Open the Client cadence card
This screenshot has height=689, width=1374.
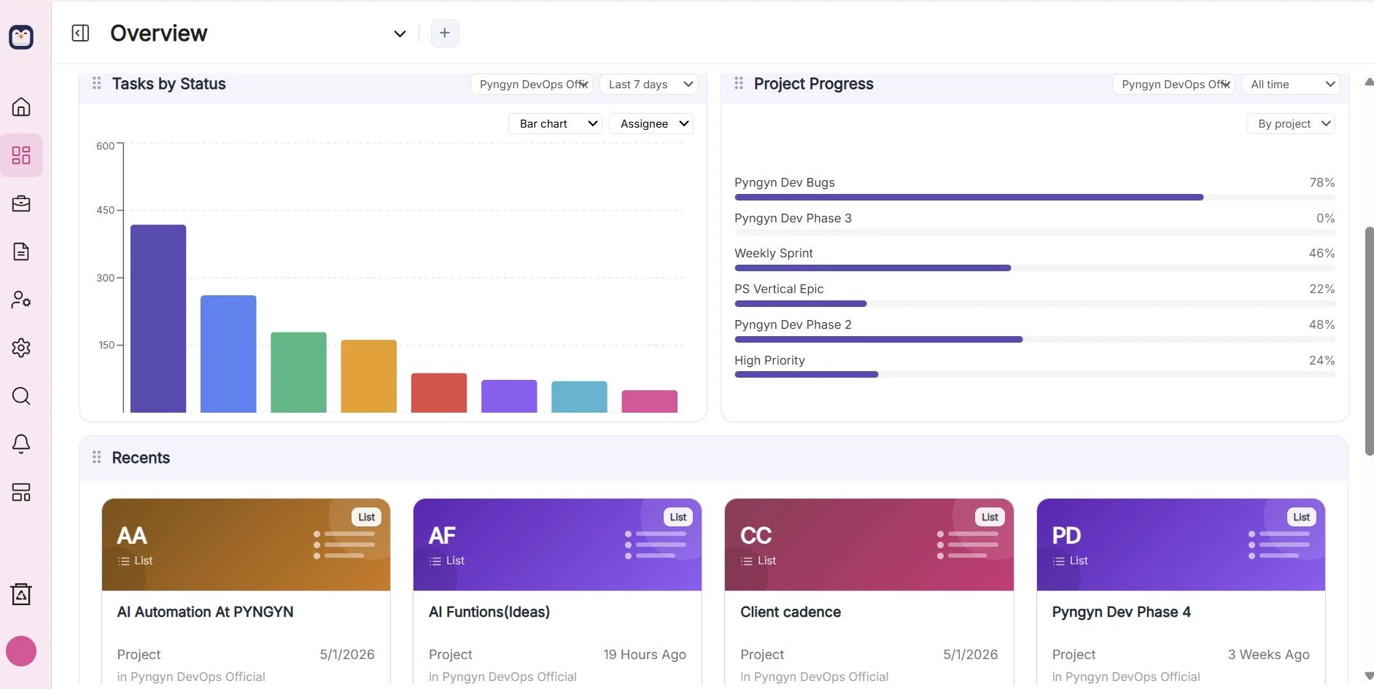(869, 591)
